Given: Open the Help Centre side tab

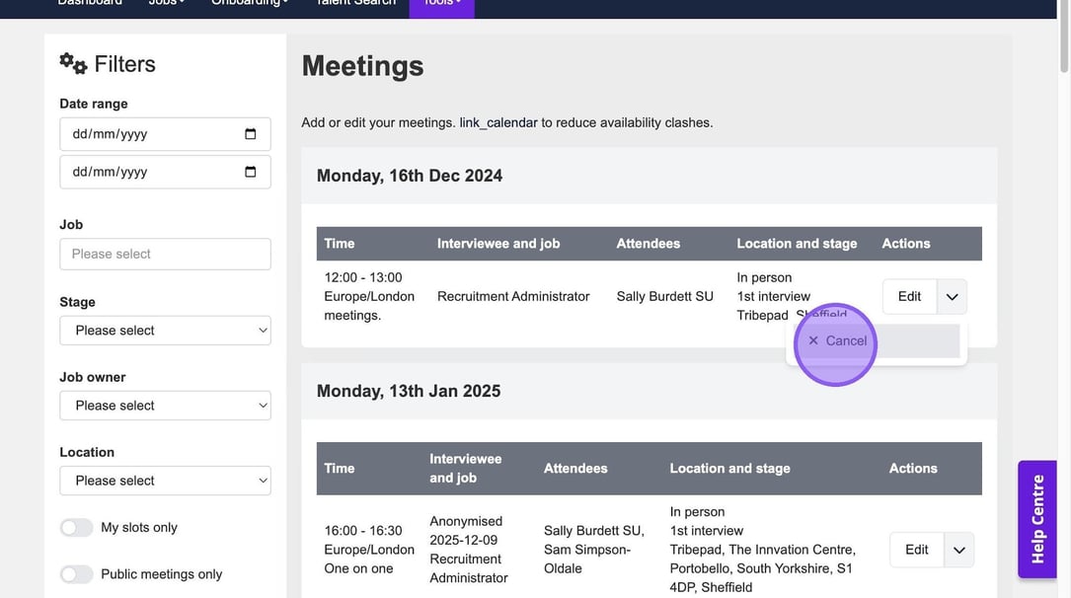Looking at the screenshot, I should (1037, 519).
